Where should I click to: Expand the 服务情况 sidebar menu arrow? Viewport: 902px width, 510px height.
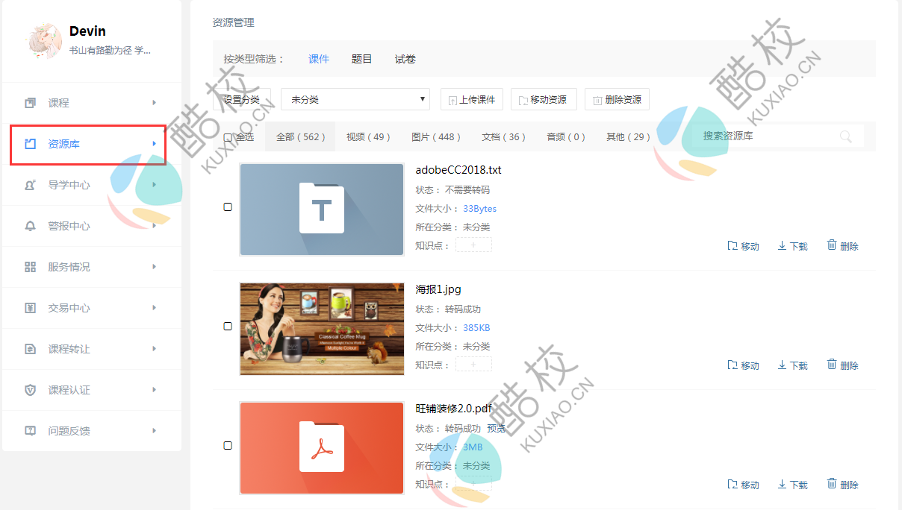(155, 267)
